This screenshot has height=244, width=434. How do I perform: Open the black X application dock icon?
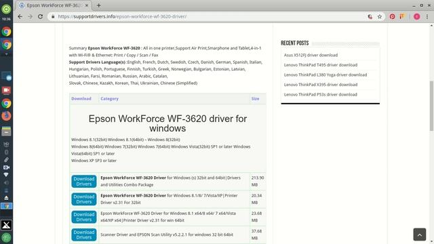(x=6, y=225)
